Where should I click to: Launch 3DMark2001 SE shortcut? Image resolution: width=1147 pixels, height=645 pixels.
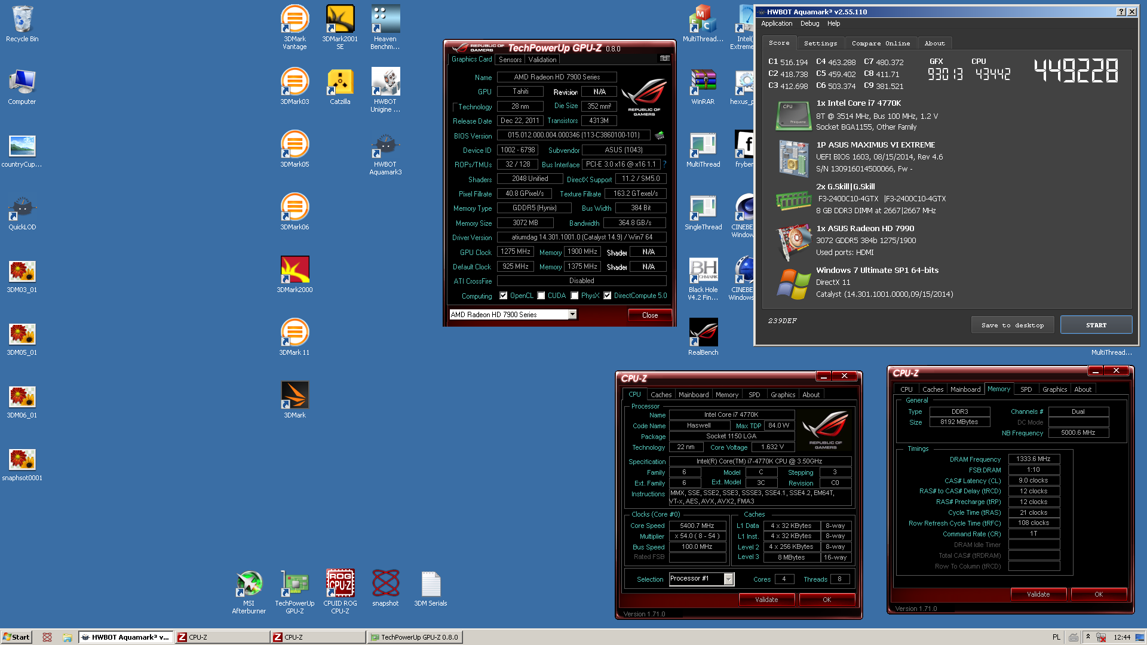pyautogui.click(x=340, y=28)
